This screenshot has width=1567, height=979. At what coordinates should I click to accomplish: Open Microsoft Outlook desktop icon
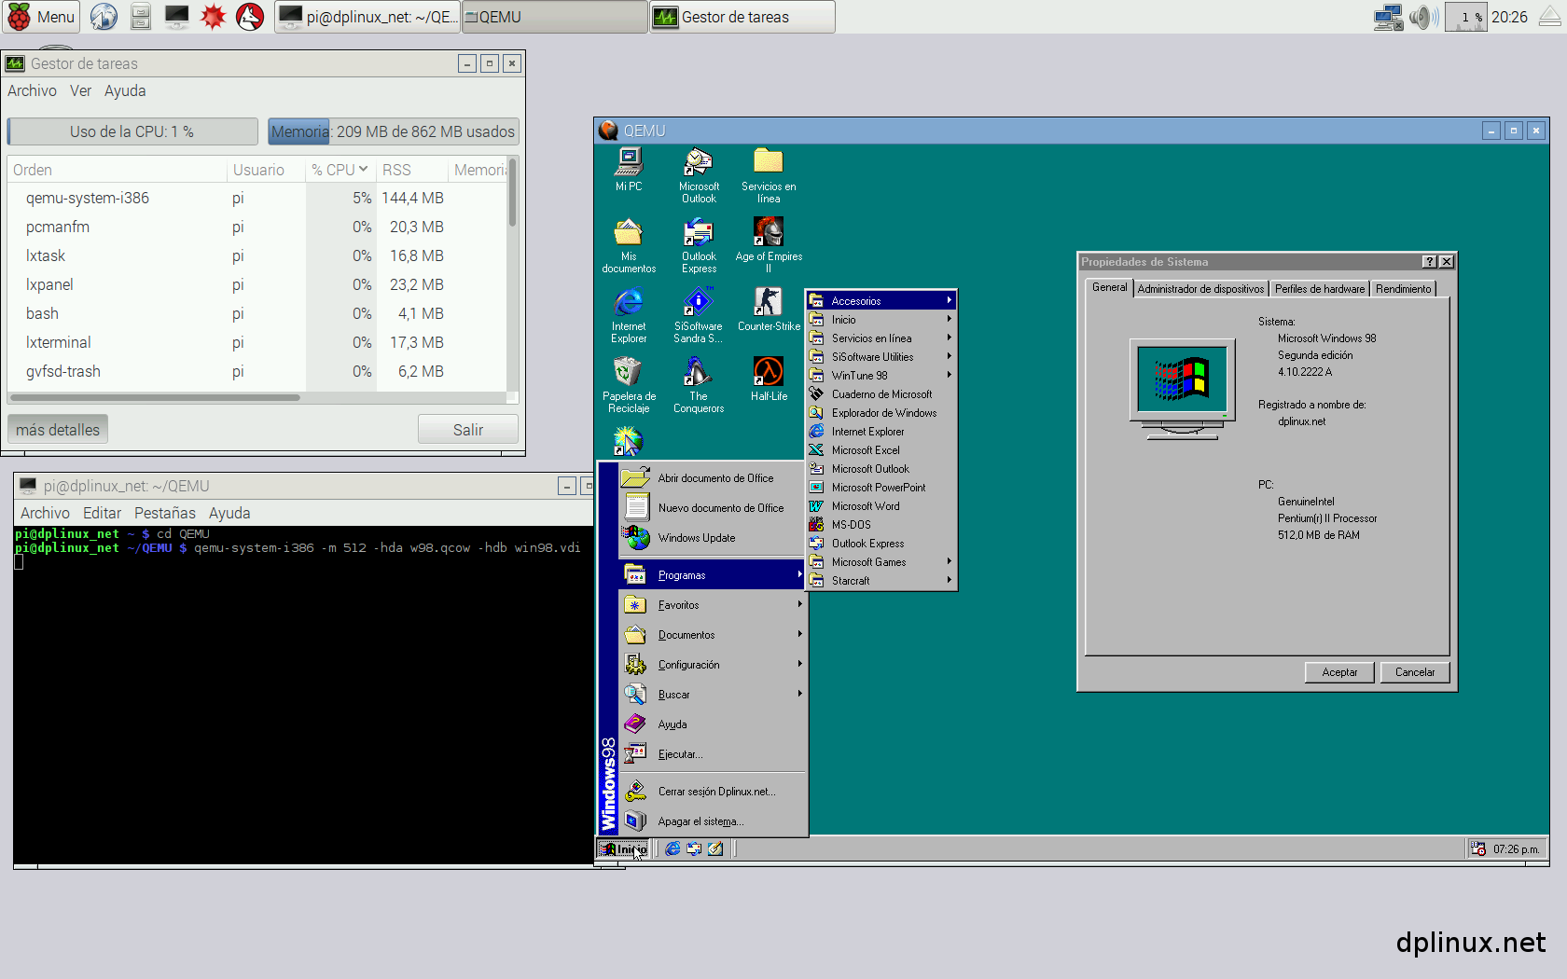click(699, 176)
